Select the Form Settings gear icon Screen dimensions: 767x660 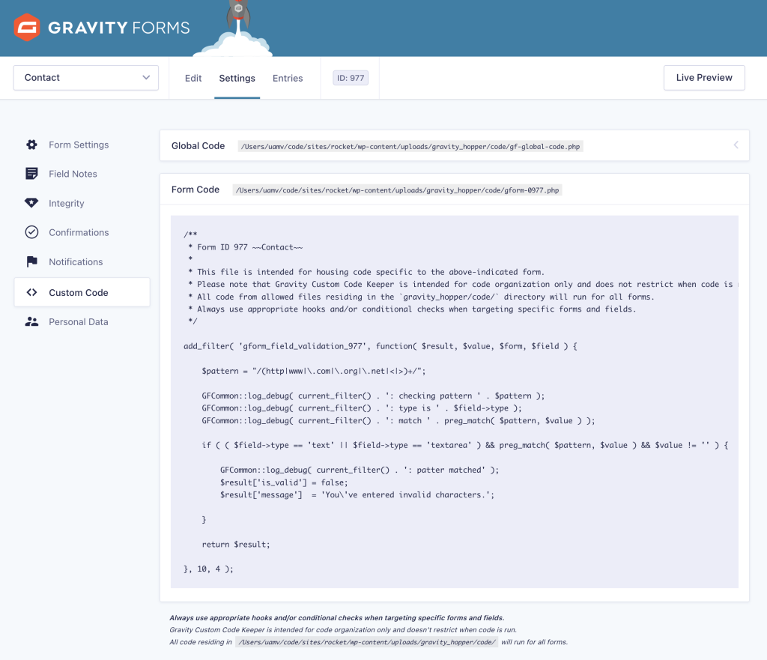coord(31,145)
